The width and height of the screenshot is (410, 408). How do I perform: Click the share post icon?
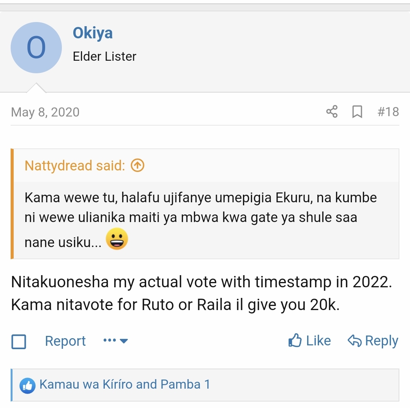click(x=332, y=112)
